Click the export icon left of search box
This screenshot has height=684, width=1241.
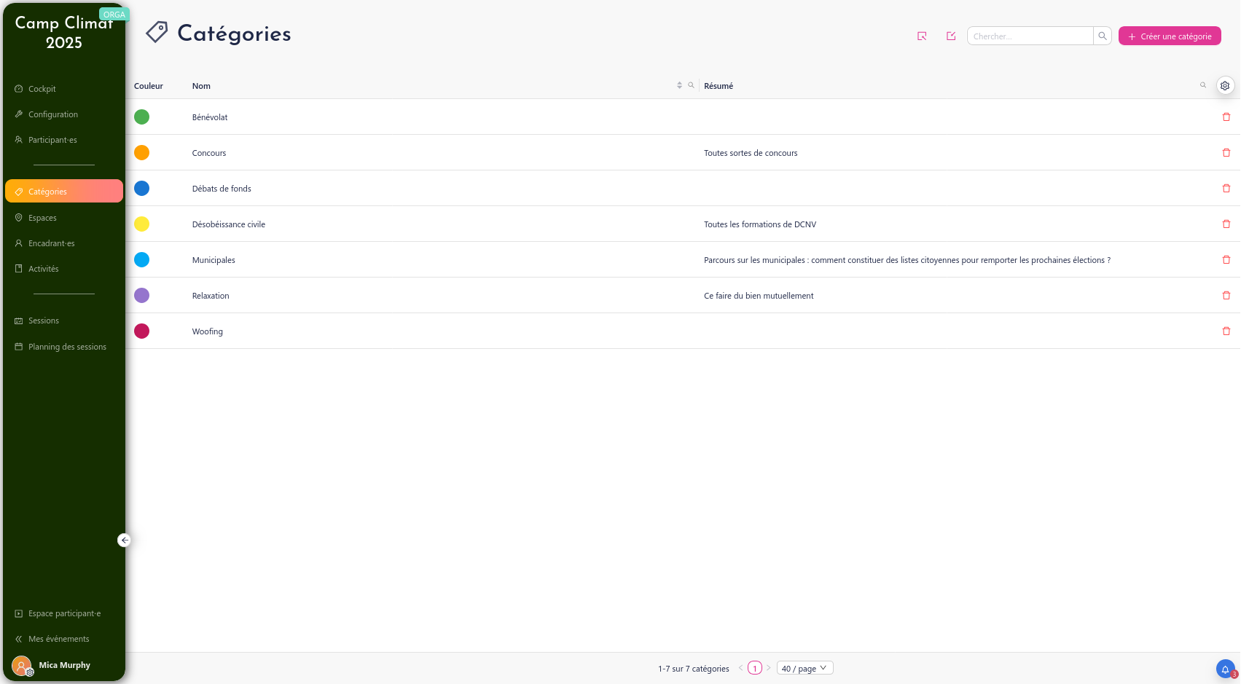pyautogui.click(x=951, y=36)
